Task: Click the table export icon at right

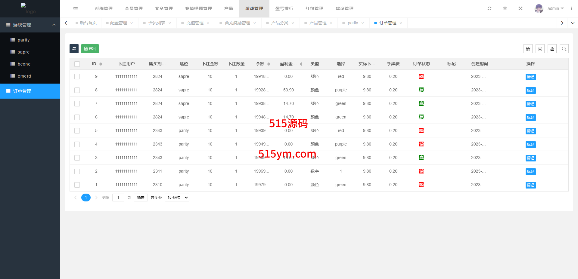Action: click(552, 49)
